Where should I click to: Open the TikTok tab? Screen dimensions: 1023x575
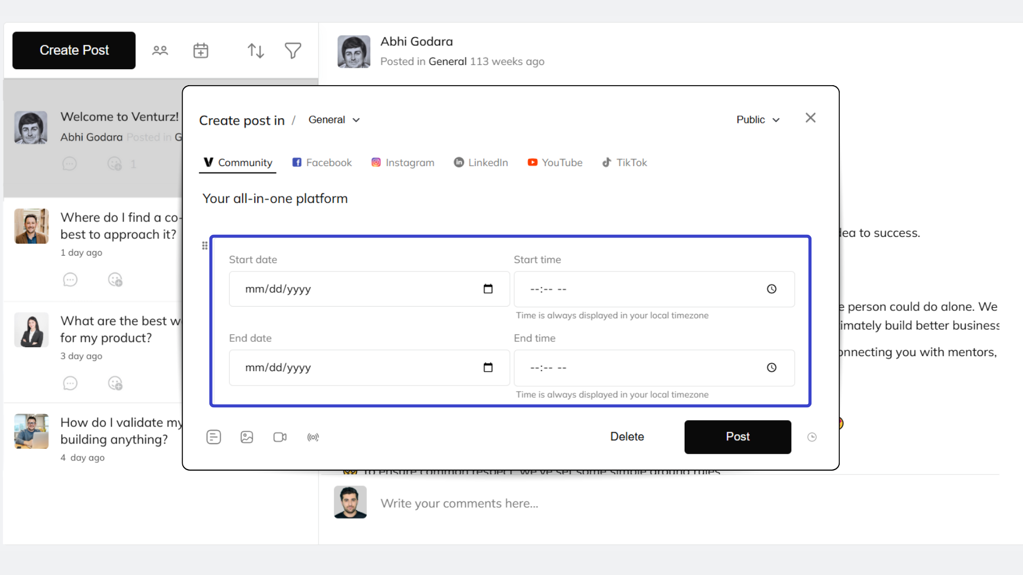(x=624, y=162)
